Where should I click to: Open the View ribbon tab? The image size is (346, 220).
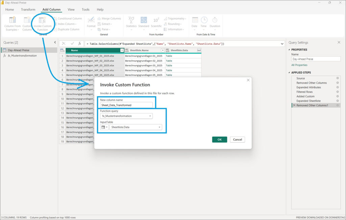[71, 9]
